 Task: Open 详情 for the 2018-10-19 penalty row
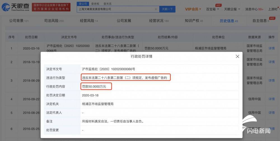point(271,62)
